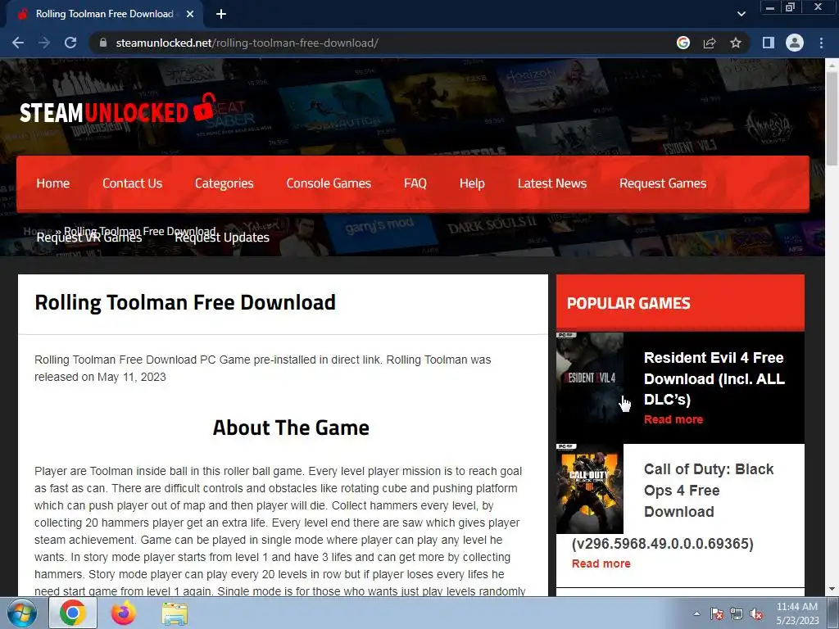
Task: Expand the tab search chevron
Action: point(741,14)
